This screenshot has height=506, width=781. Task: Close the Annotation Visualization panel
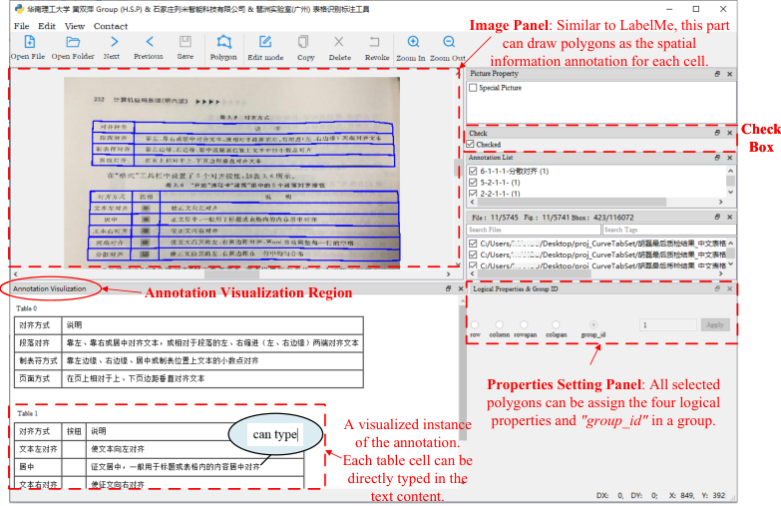[x=460, y=288]
